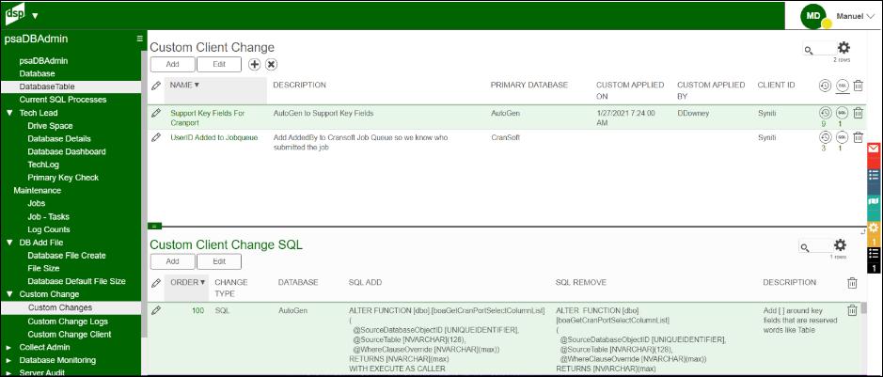Delete the UserID Added to Jobqueue row

tap(858, 136)
